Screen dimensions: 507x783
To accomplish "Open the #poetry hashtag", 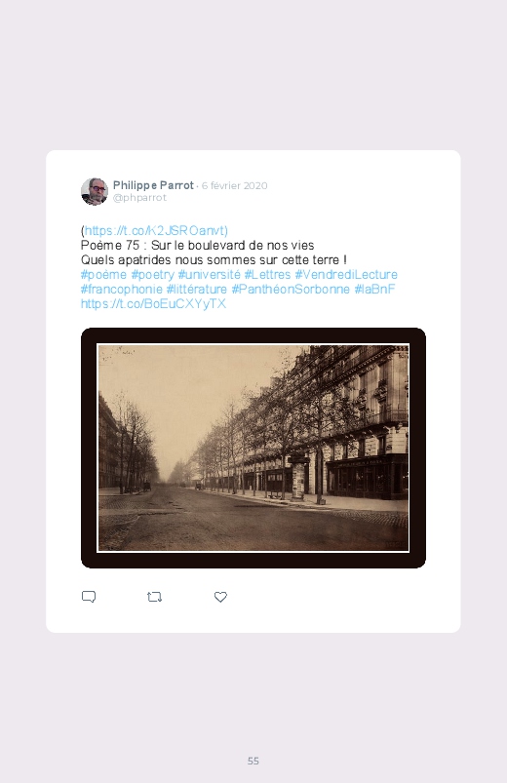I will (x=153, y=275).
